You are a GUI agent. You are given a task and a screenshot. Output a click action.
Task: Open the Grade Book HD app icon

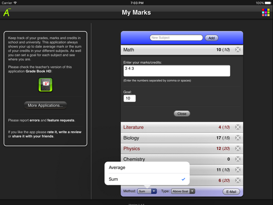(x=45, y=85)
